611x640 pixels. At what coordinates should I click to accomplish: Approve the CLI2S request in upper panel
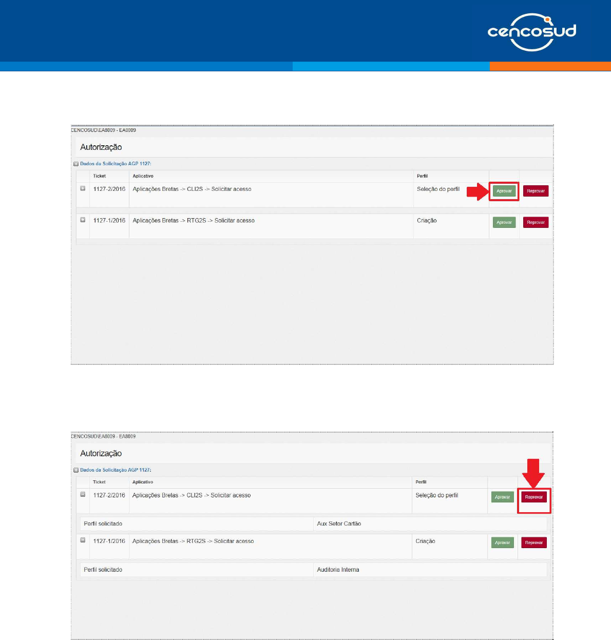504,191
